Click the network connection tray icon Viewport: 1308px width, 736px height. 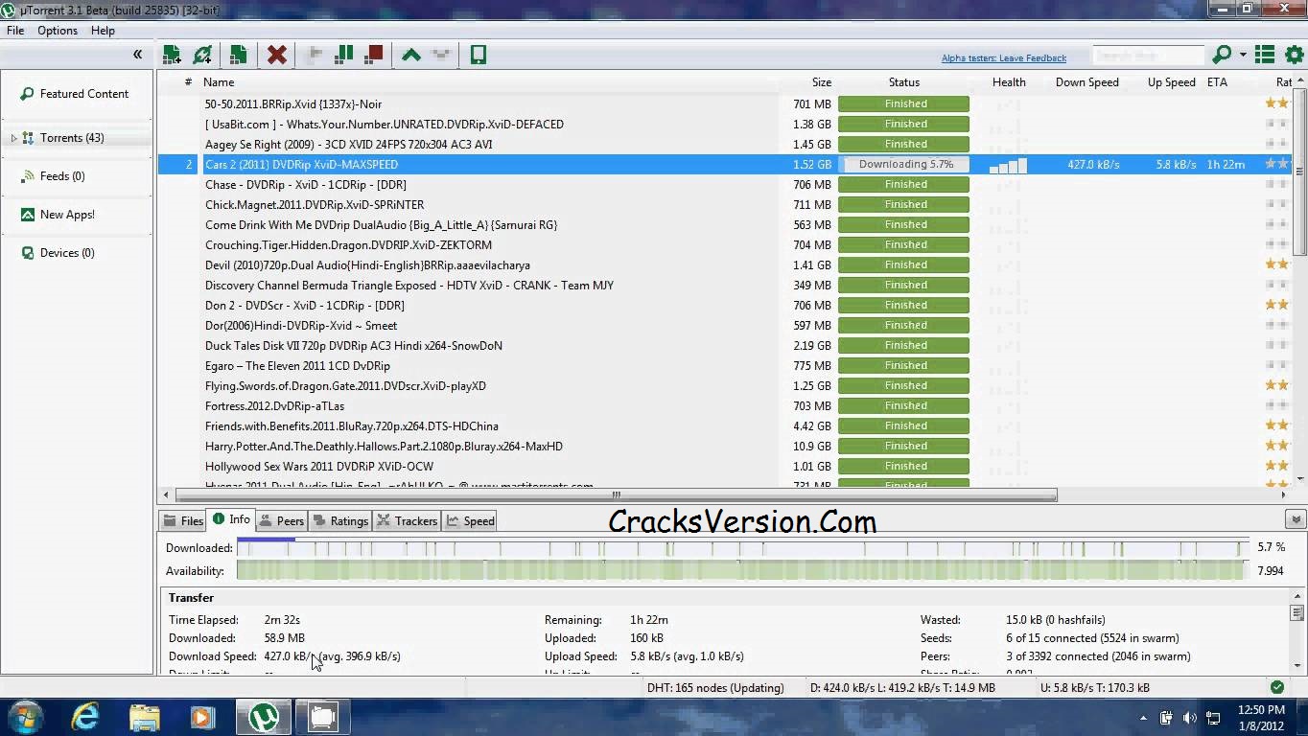(x=1212, y=718)
